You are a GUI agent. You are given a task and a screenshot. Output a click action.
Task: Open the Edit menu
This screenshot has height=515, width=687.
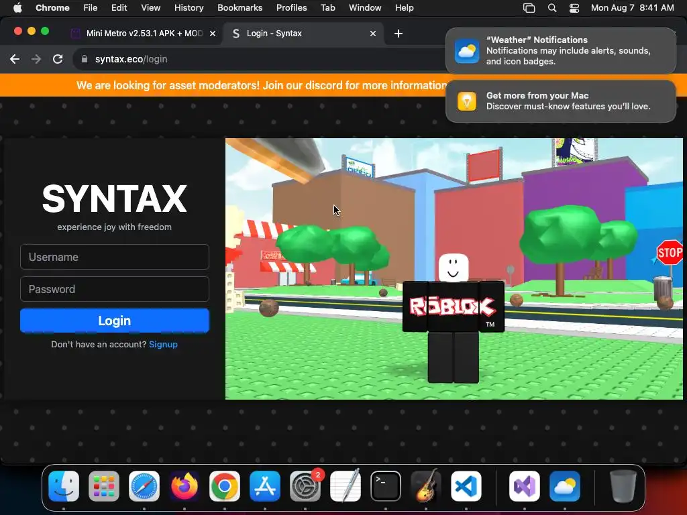point(119,7)
